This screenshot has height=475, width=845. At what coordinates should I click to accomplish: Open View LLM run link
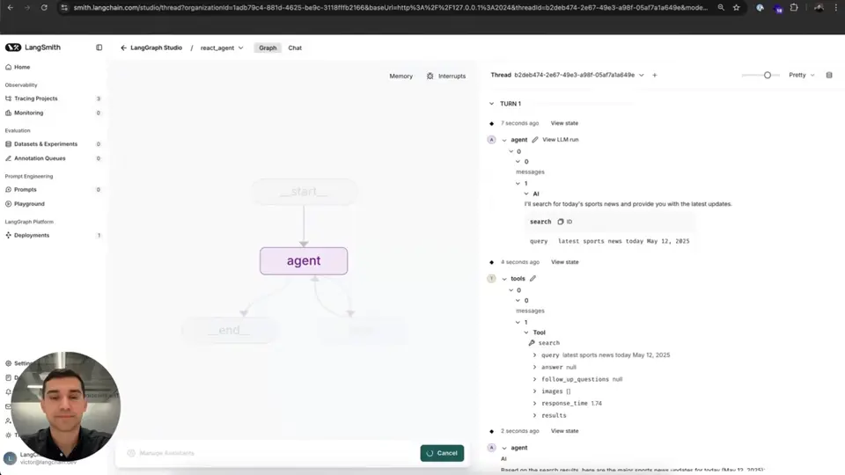pyautogui.click(x=561, y=140)
